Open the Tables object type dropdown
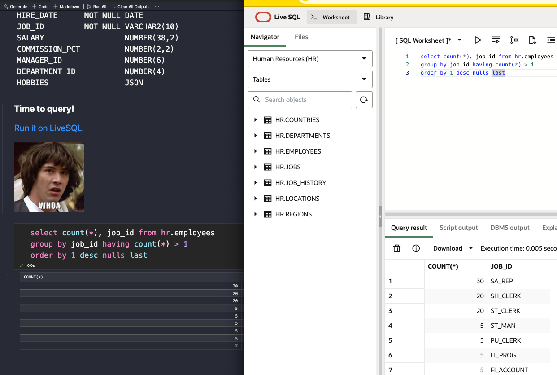 click(310, 79)
